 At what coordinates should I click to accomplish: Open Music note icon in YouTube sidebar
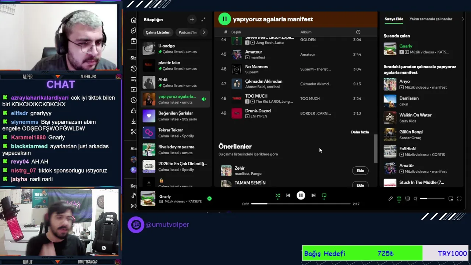[134, 195]
